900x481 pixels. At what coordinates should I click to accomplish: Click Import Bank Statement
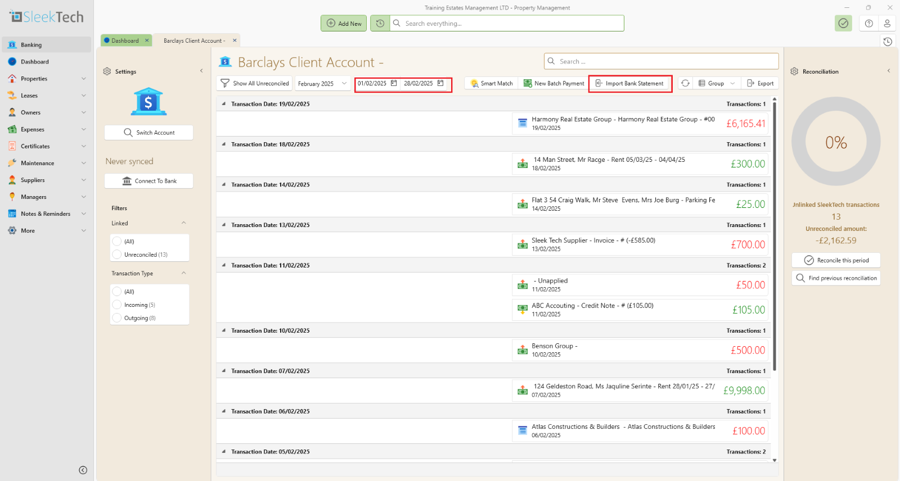[x=629, y=83]
